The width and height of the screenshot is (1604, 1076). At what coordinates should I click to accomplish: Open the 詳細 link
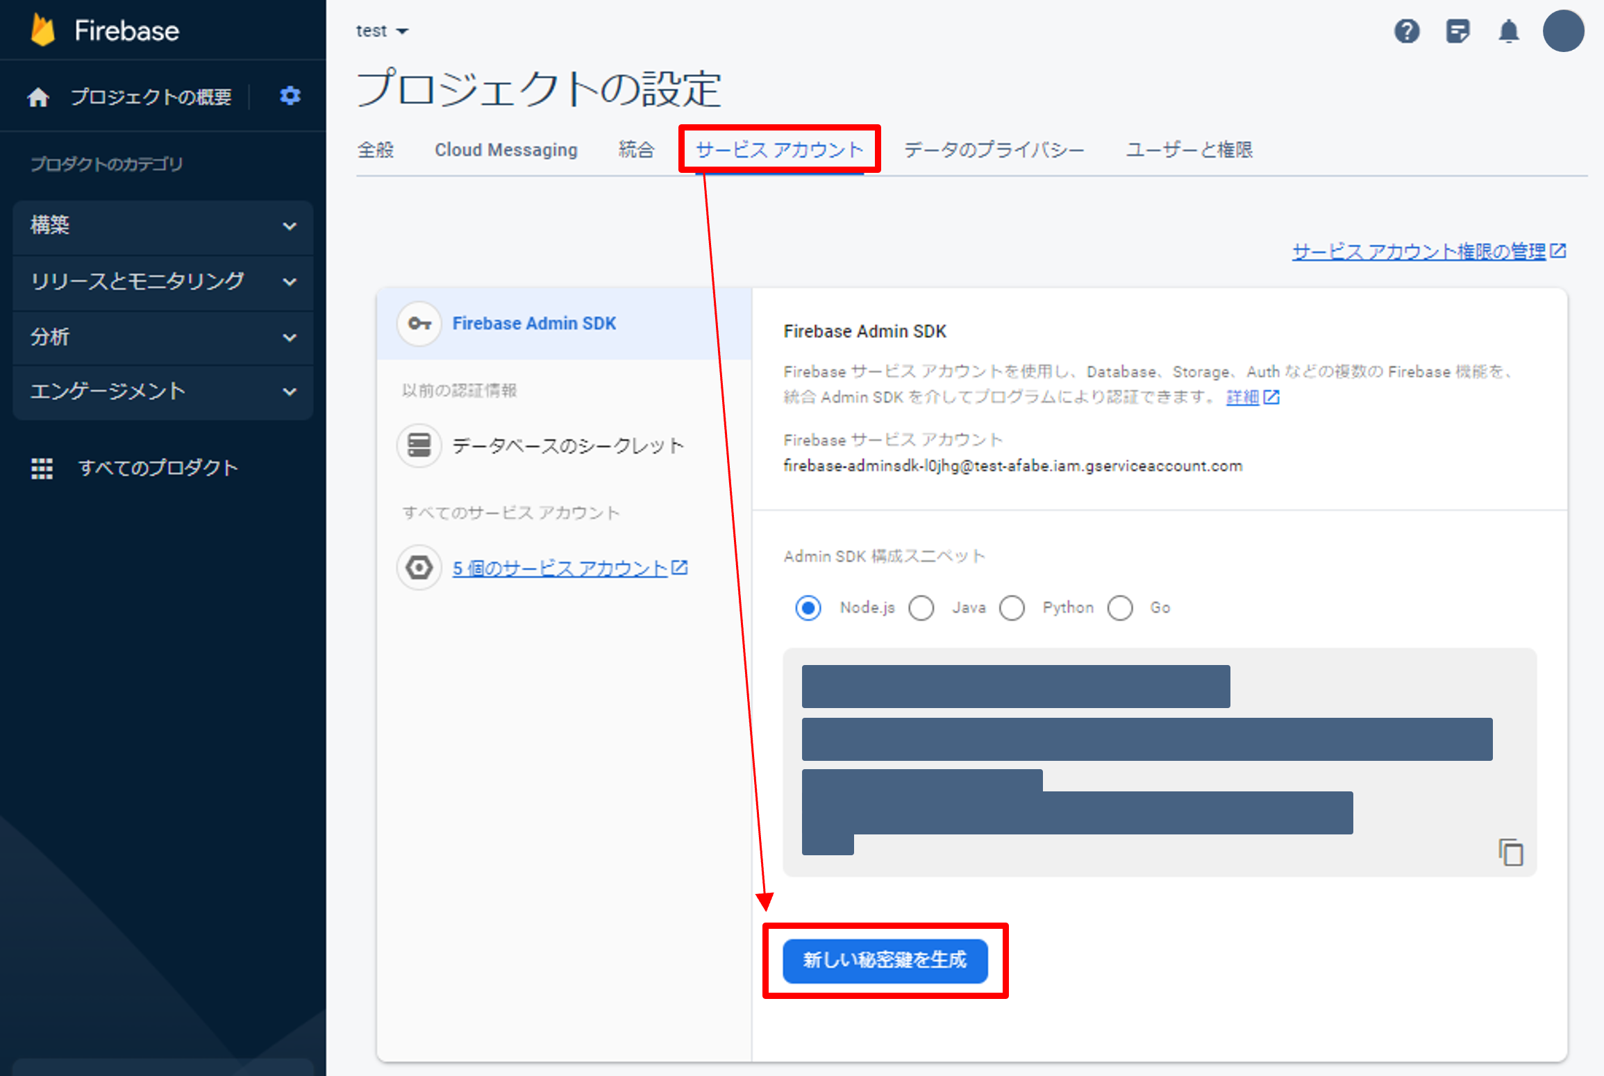coord(1242,397)
